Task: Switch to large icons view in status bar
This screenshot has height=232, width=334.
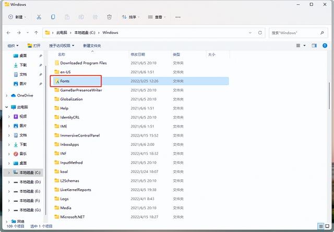Action: point(327,226)
